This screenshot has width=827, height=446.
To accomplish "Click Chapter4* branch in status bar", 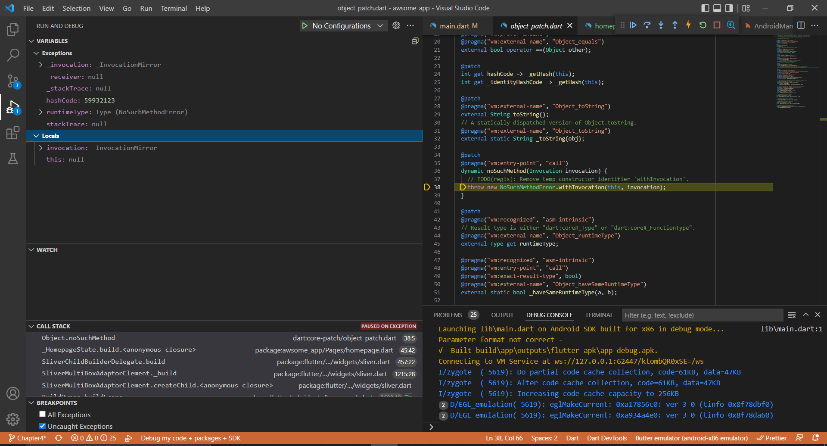I will 28,438.
